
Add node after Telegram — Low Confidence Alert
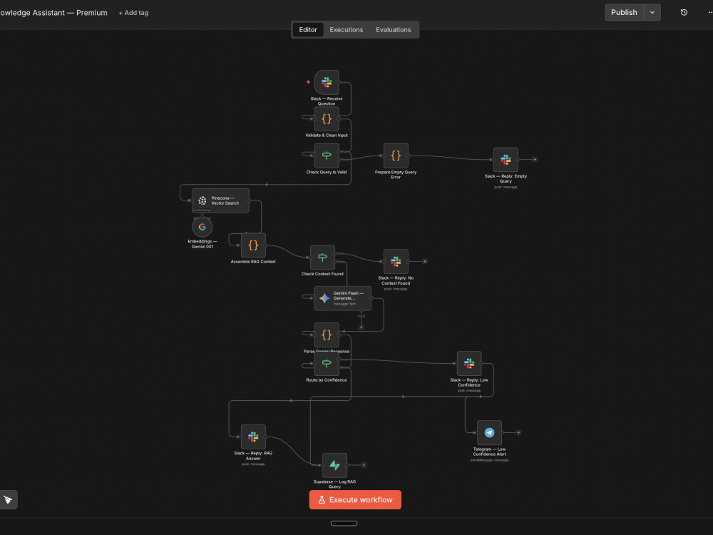tap(518, 433)
